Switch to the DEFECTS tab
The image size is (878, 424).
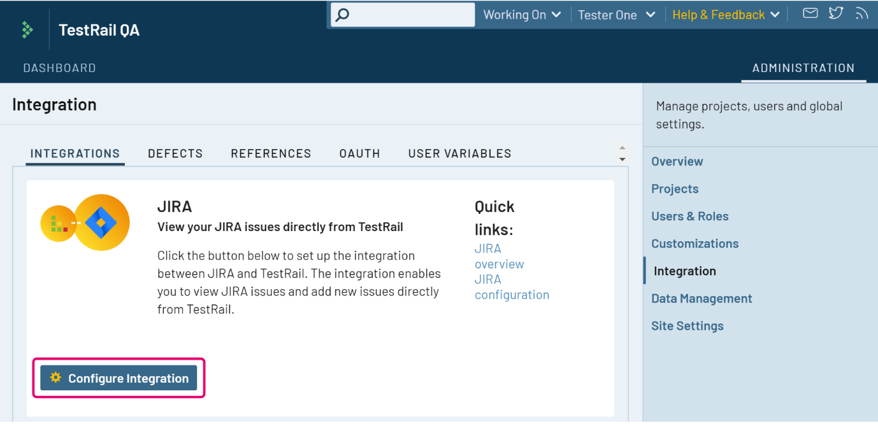pyautogui.click(x=175, y=153)
